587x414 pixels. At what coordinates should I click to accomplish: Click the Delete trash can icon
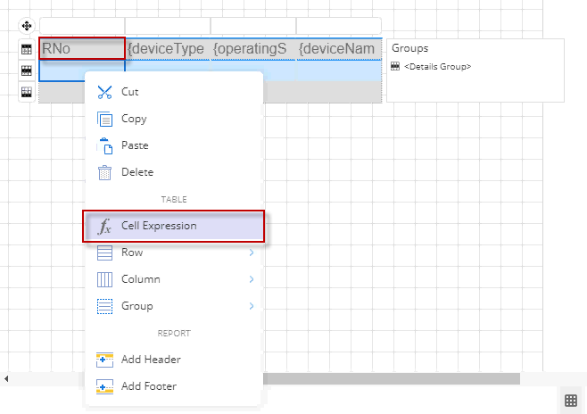[x=104, y=172]
